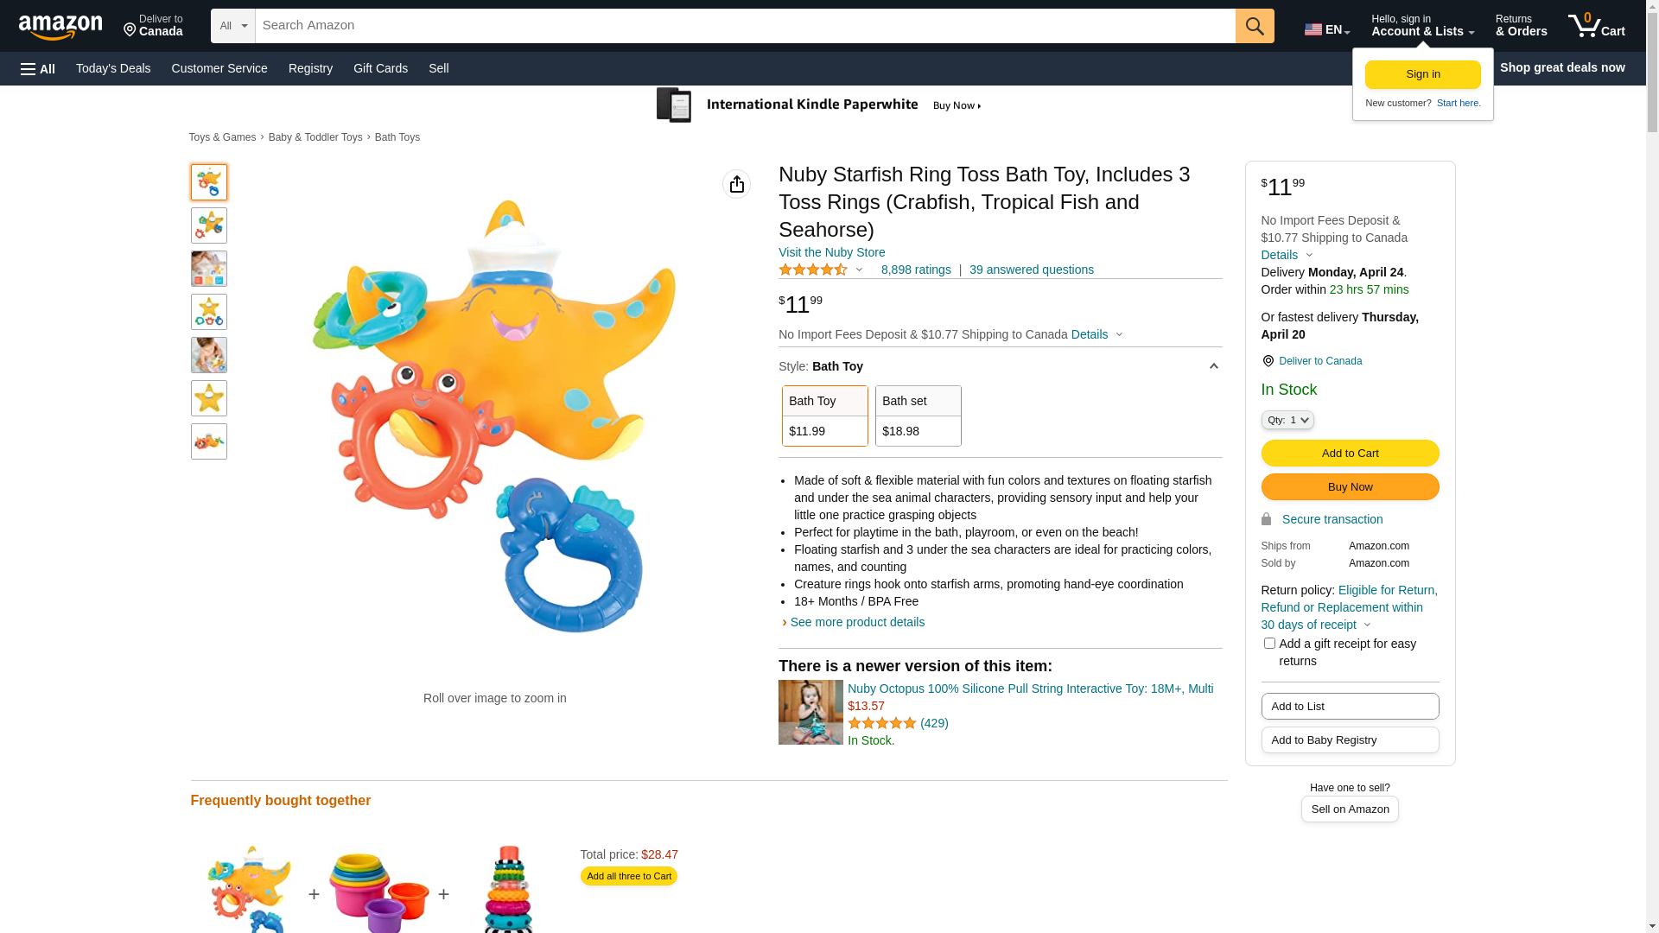The image size is (1659, 933).
Task: Click the search magnifier button
Action: pos(1255,26)
